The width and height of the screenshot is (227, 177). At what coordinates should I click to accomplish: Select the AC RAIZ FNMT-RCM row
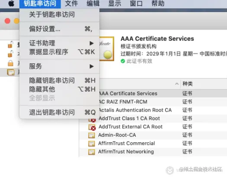tap(163, 102)
